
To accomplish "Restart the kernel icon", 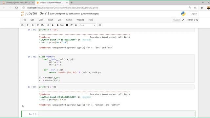I will pos(72,25).
